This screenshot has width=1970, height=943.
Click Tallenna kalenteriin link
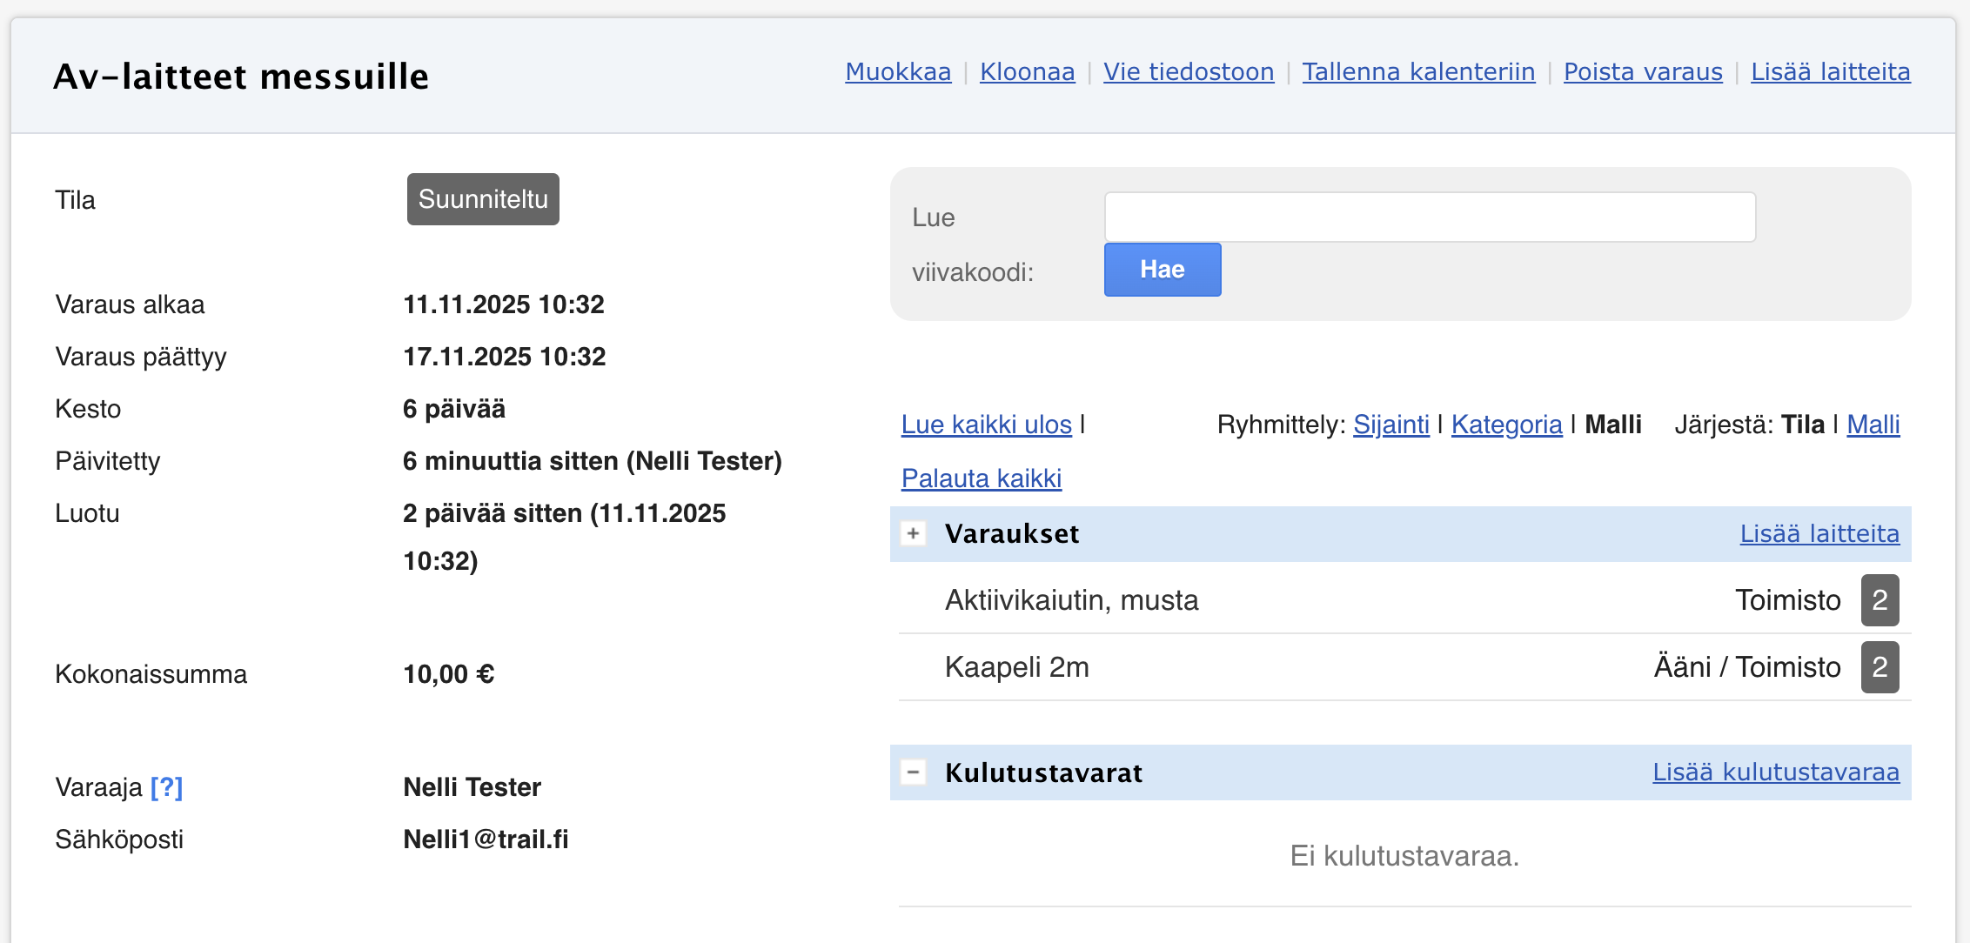(1418, 71)
